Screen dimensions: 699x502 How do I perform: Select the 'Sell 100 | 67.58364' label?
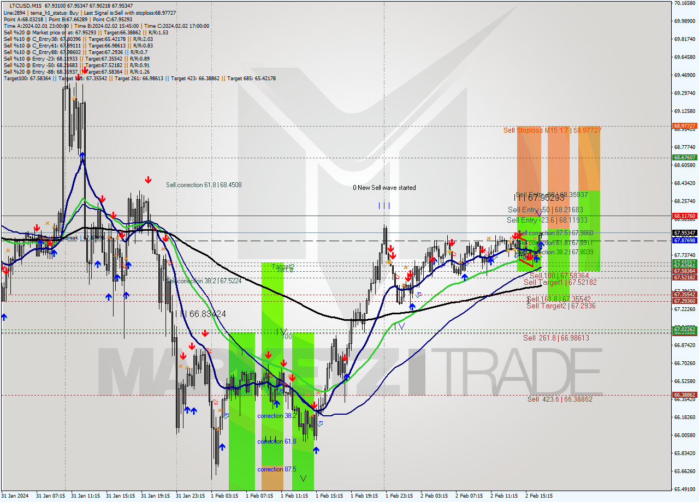[559, 276]
